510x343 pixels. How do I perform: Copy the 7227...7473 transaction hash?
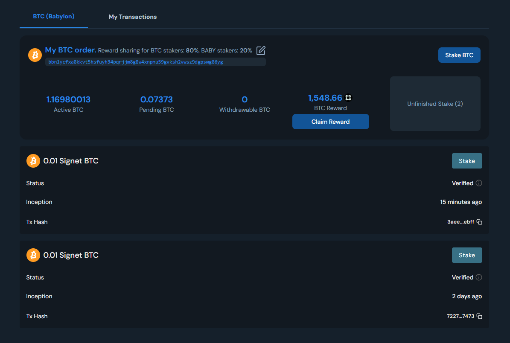click(479, 316)
